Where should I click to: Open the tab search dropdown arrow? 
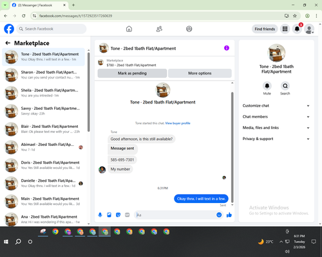5,5
